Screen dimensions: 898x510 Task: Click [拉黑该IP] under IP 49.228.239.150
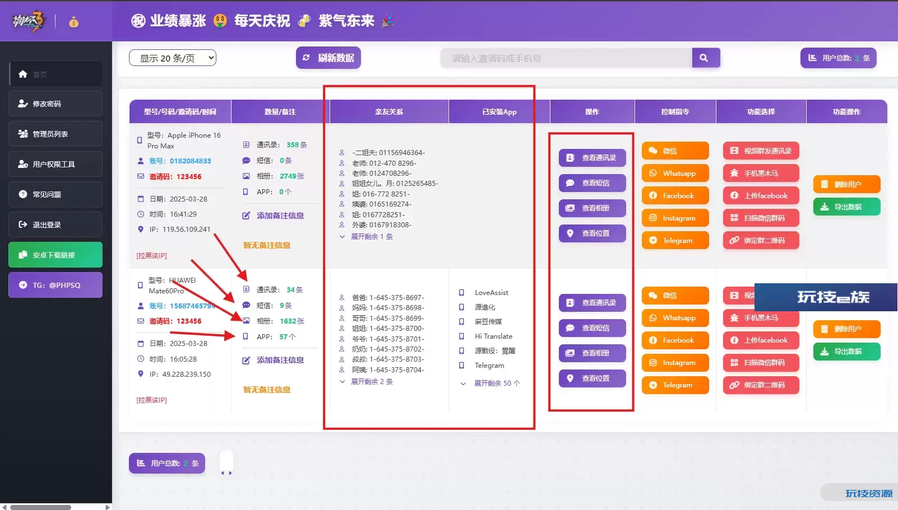tap(151, 400)
